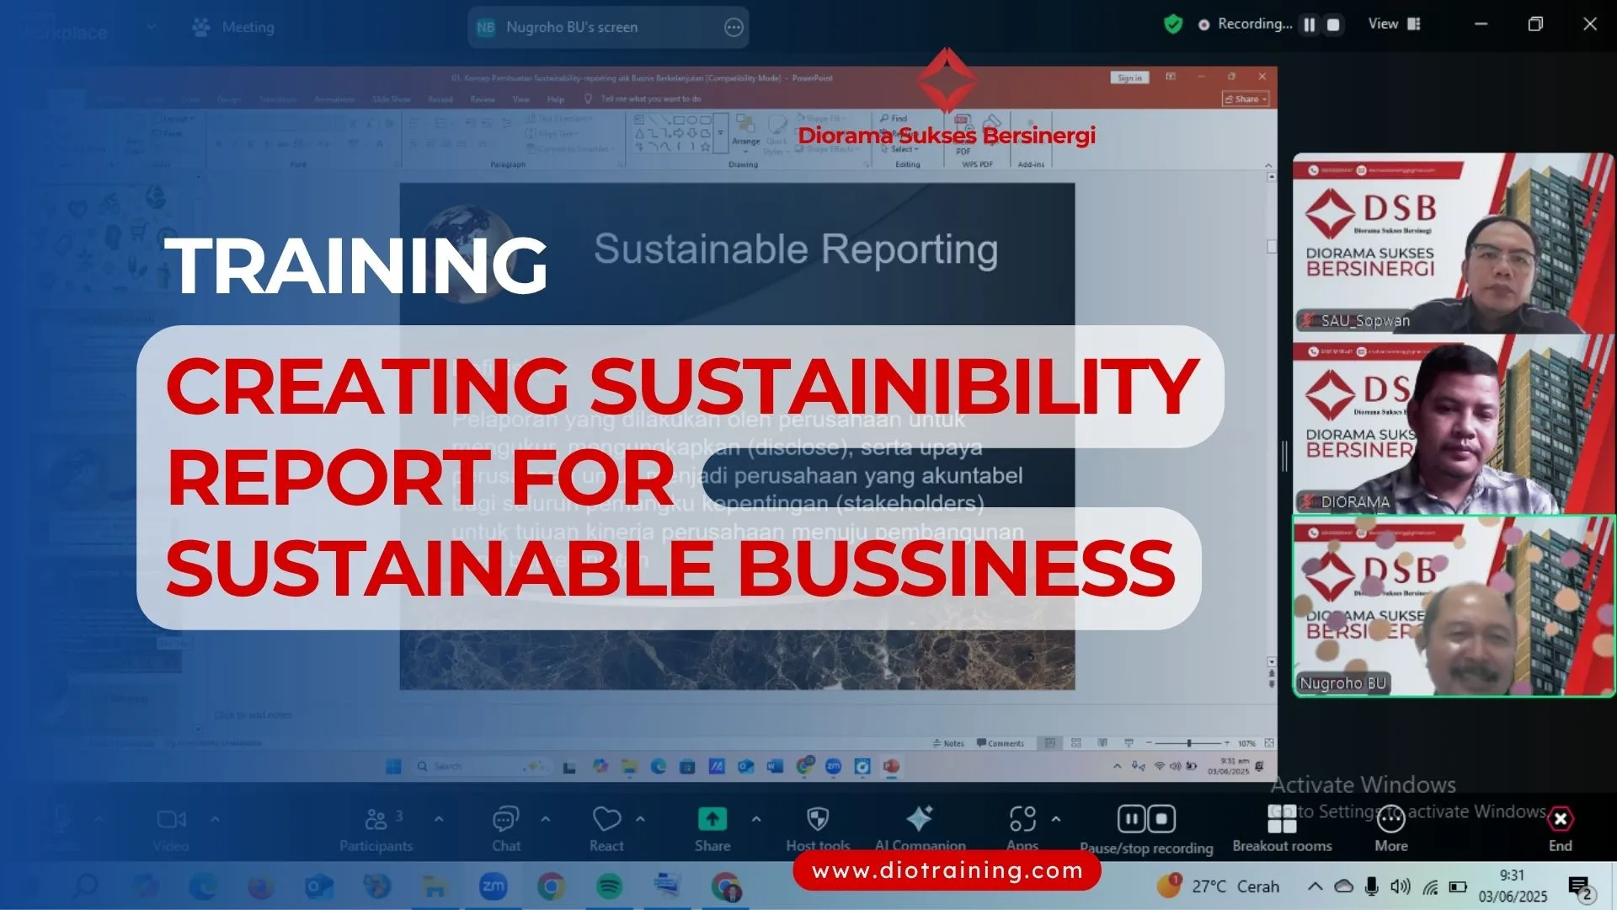Switch to Slide Sorter view in PowerPoint
The width and height of the screenshot is (1617, 910).
coord(1076,743)
